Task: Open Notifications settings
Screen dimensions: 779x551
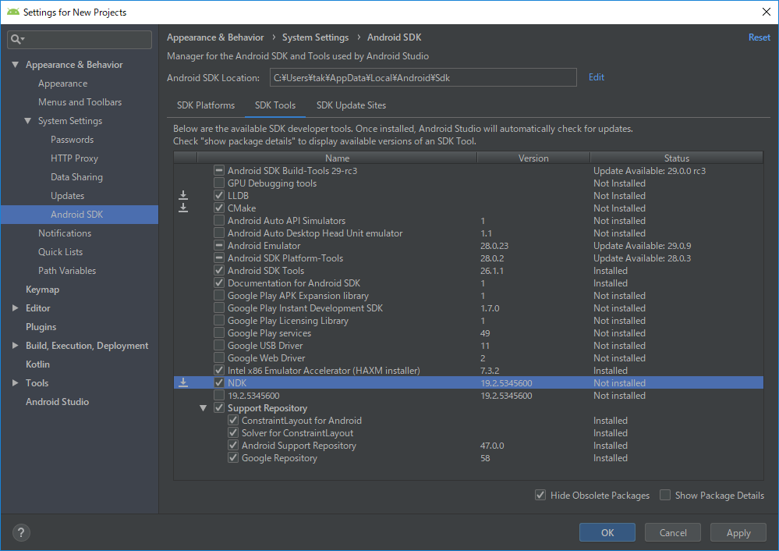Action: (x=65, y=233)
